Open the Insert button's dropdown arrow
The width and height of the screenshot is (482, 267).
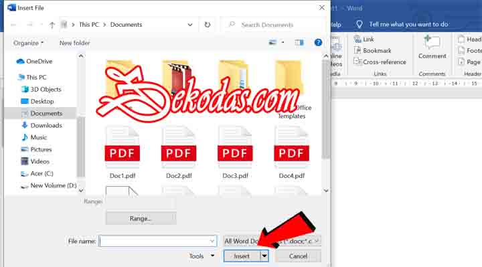pyautogui.click(x=264, y=256)
